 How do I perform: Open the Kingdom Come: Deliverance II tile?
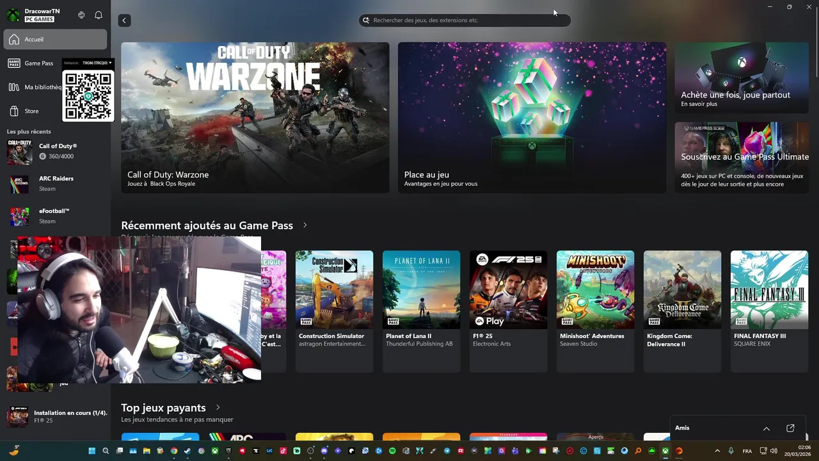click(682, 311)
